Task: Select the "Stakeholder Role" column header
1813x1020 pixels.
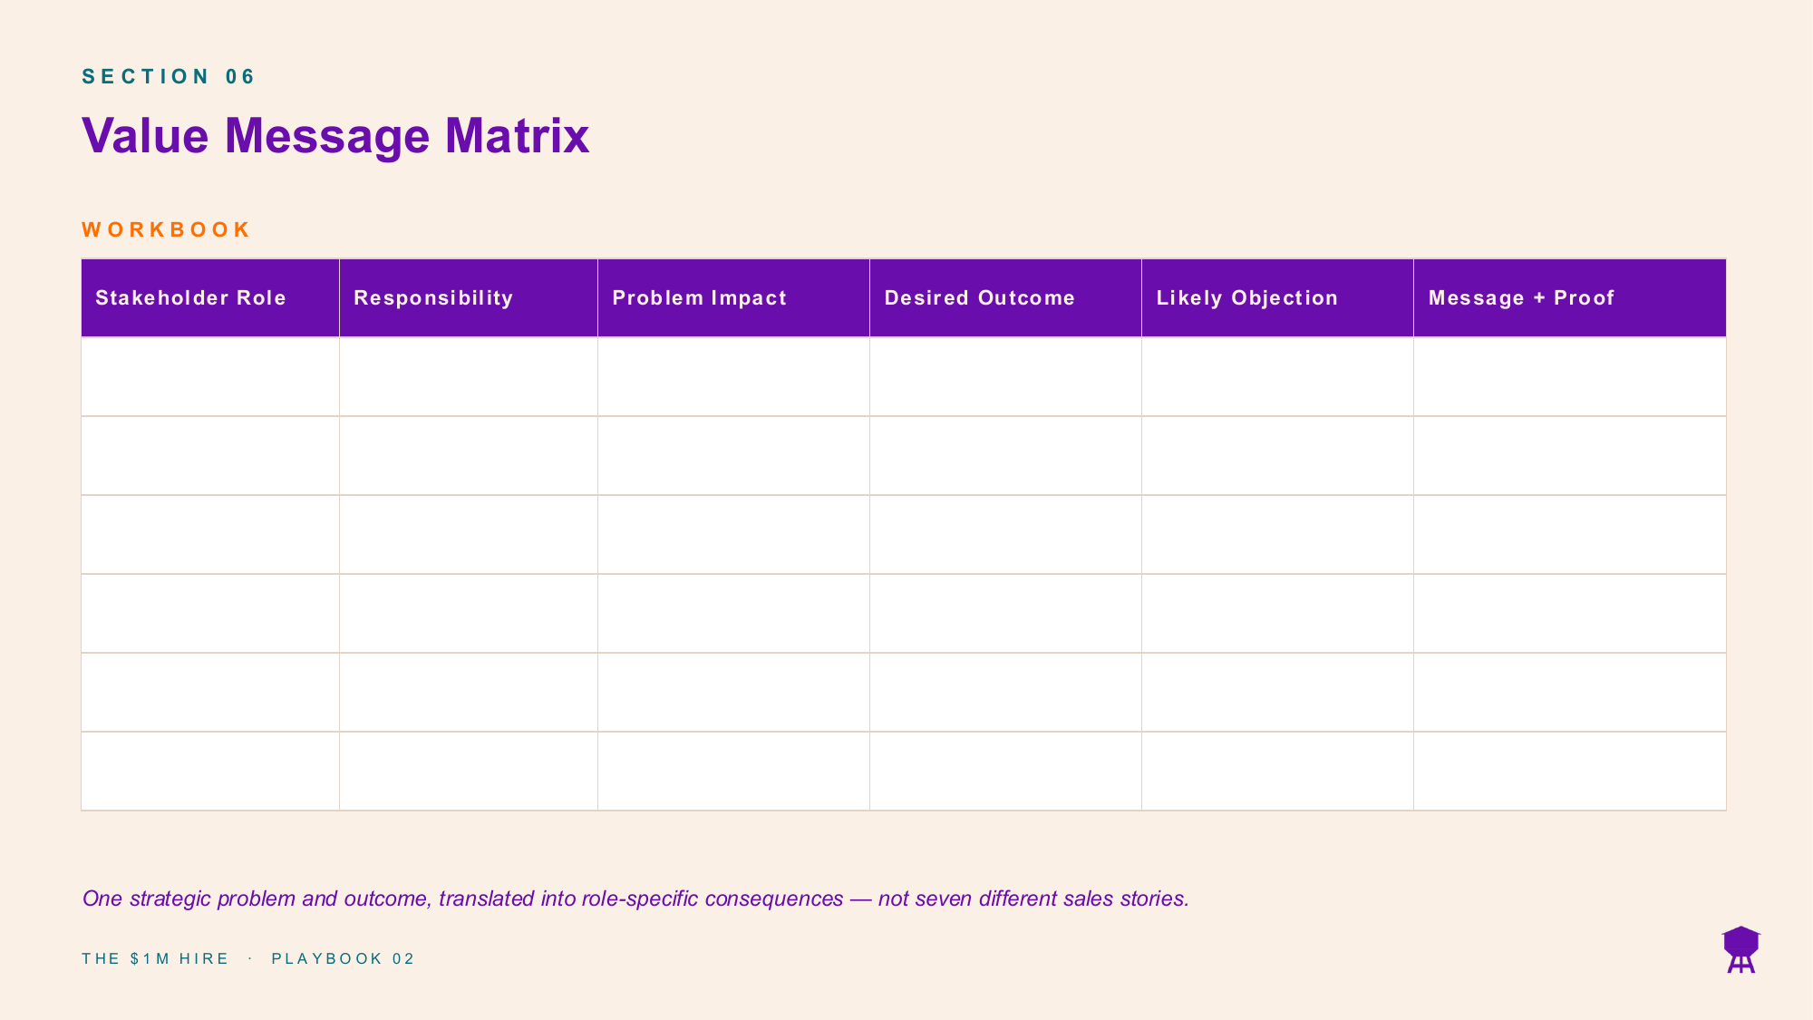Action: click(x=210, y=298)
